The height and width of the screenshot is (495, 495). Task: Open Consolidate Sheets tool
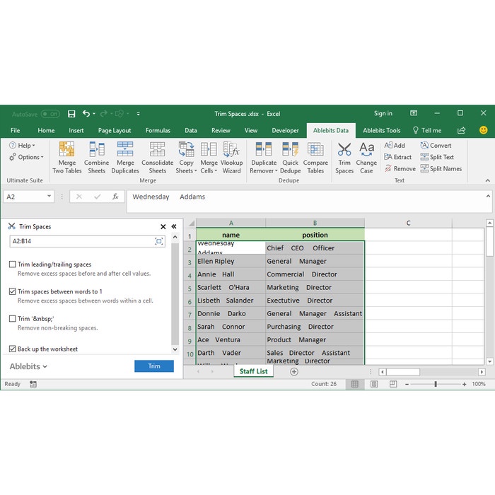(157, 158)
